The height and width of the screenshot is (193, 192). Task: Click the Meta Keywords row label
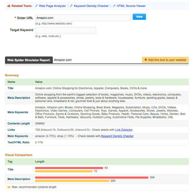[x=18, y=112]
